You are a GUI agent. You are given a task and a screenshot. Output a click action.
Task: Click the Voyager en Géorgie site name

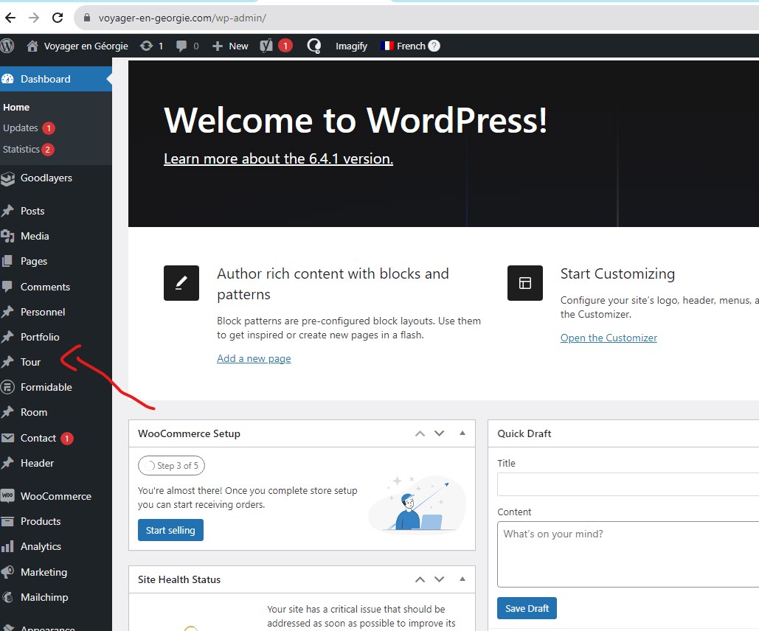click(x=86, y=46)
